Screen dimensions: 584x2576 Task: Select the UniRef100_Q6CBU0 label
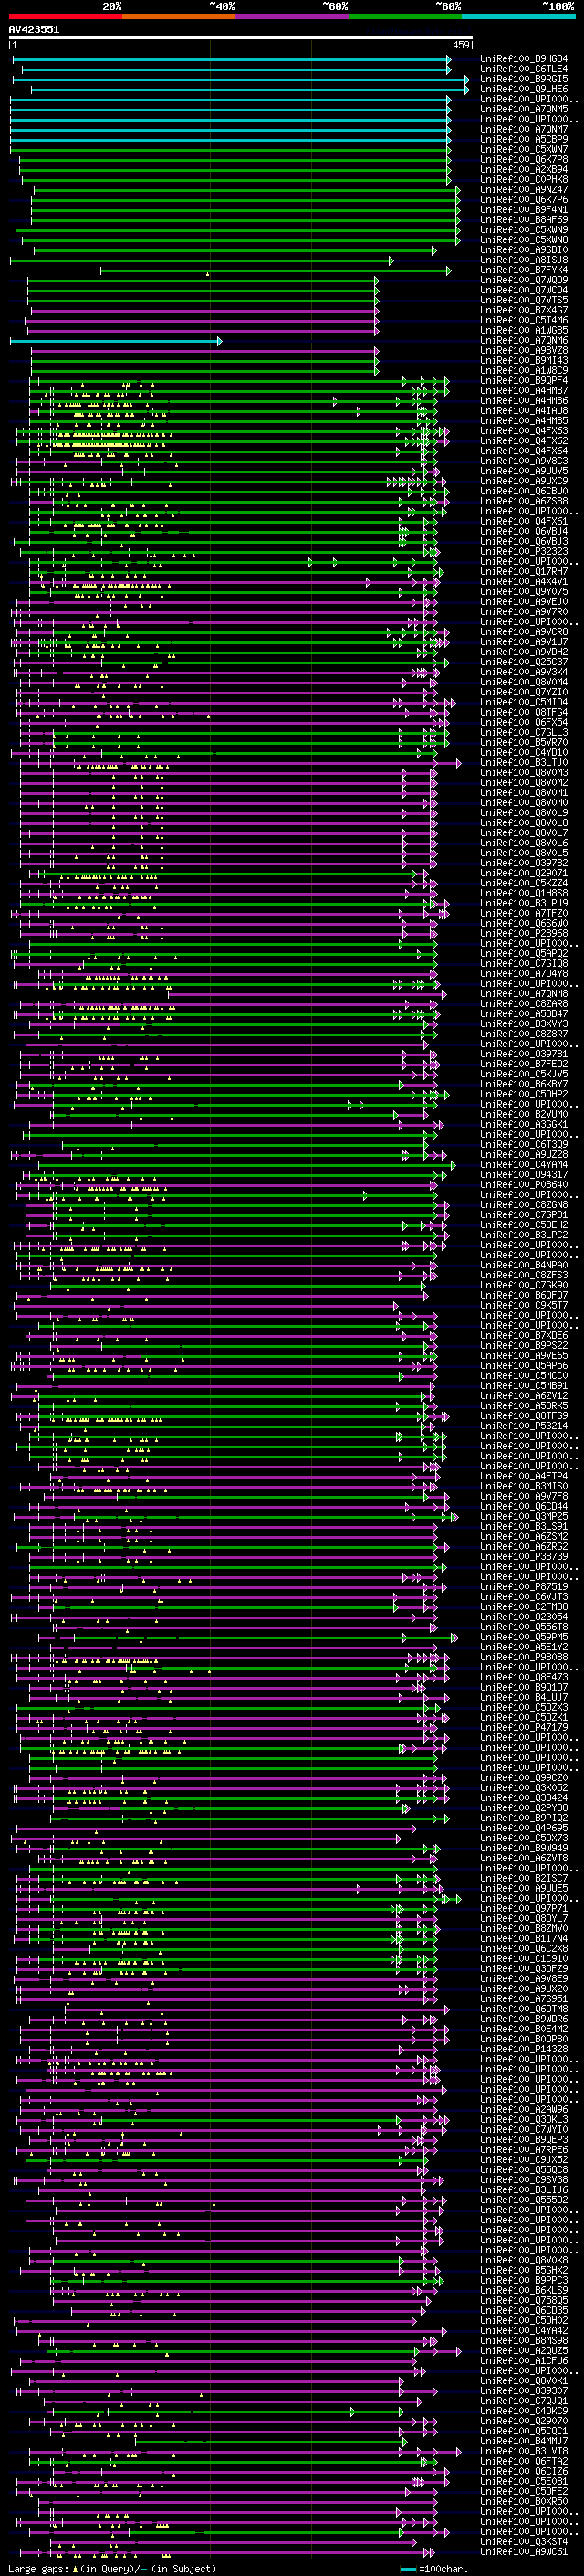click(x=524, y=491)
